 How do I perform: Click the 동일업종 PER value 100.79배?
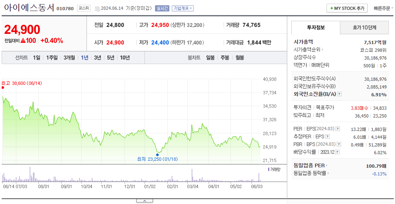pyautogui.click(x=376, y=166)
